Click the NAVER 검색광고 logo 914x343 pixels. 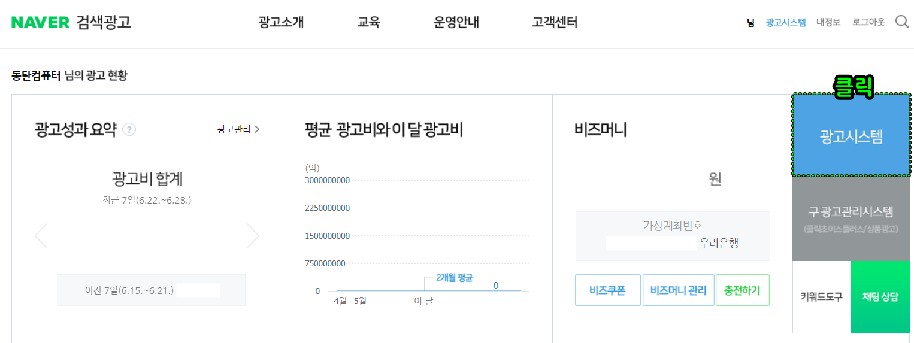click(x=71, y=23)
